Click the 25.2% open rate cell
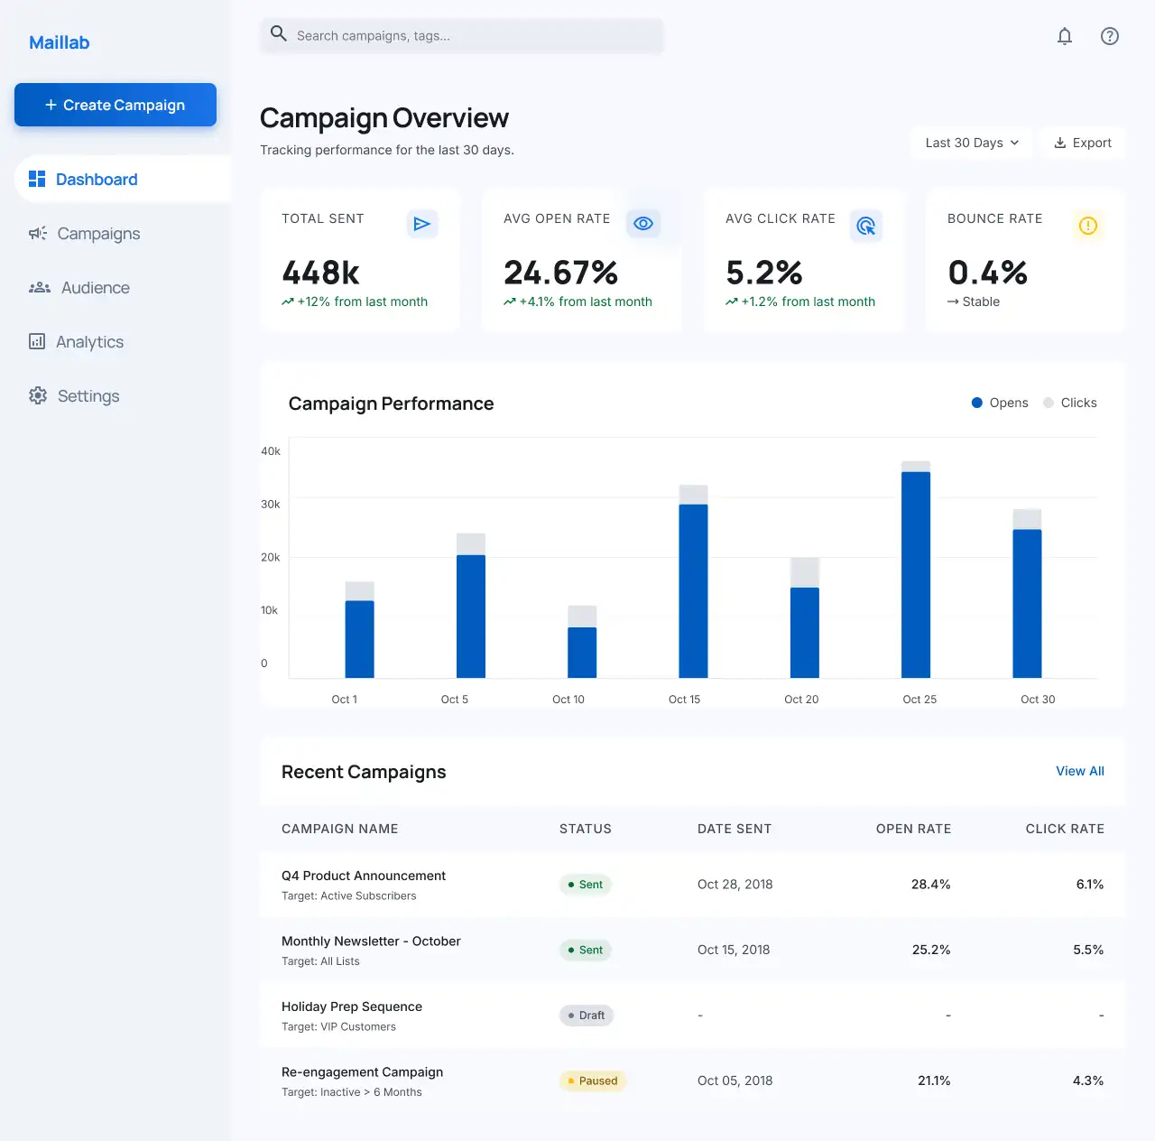Screen dimensions: 1155x1141 tap(931, 950)
